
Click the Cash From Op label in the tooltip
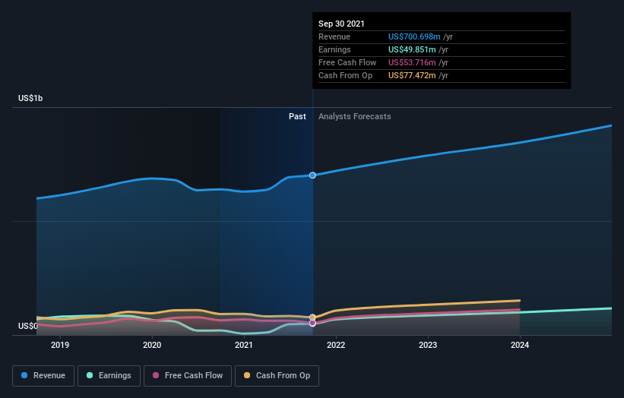point(345,75)
